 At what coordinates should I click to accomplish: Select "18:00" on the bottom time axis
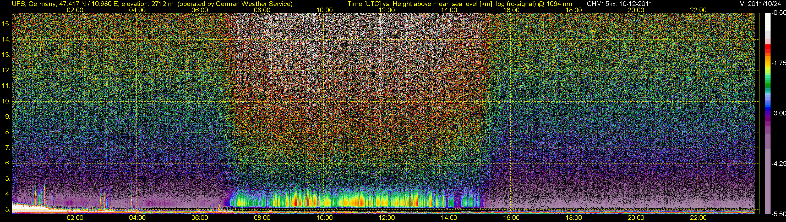[x=574, y=218]
